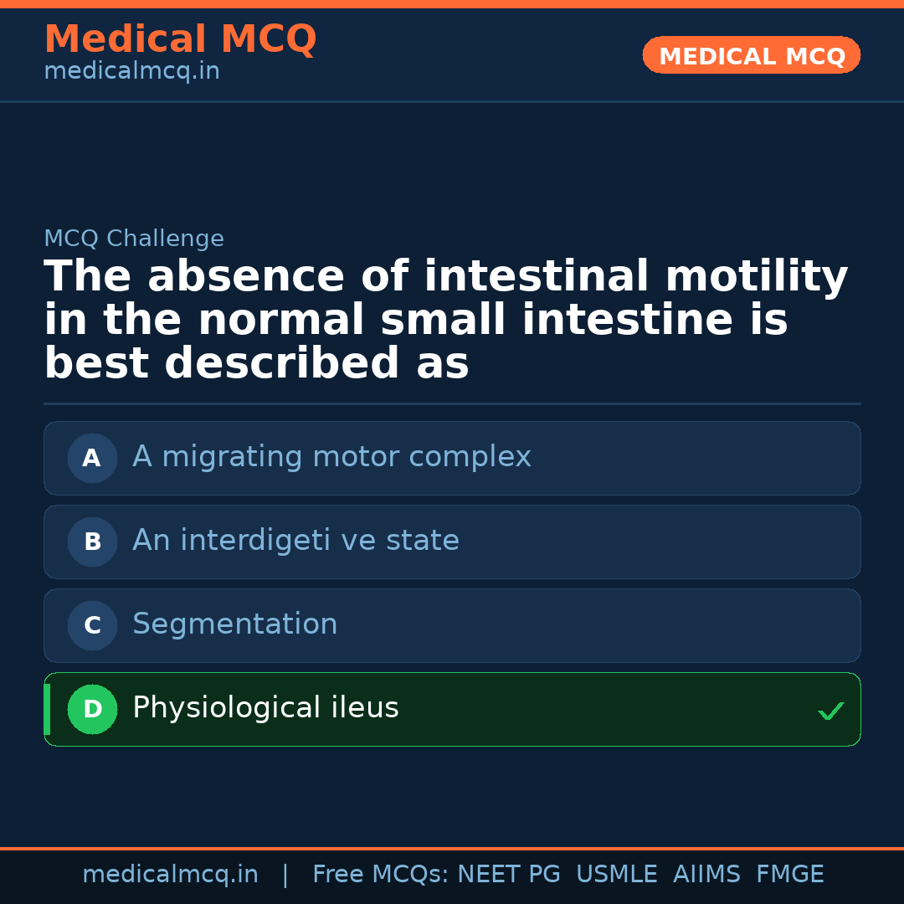
Task: Pick the 'Physiological ileus' answer option
Action: 265,708
